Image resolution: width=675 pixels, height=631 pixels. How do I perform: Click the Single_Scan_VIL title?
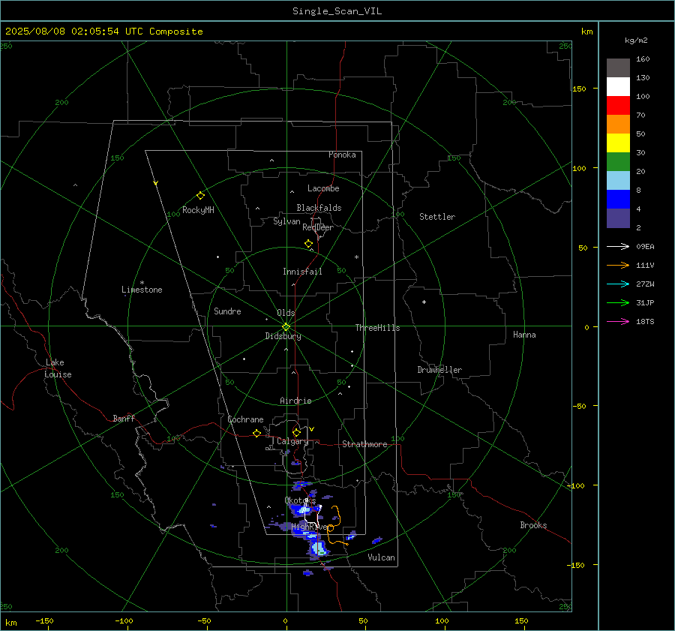tap(337, 11)
